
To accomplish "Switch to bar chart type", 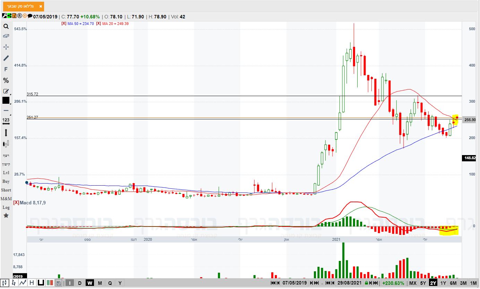I will tap(14, 283).
